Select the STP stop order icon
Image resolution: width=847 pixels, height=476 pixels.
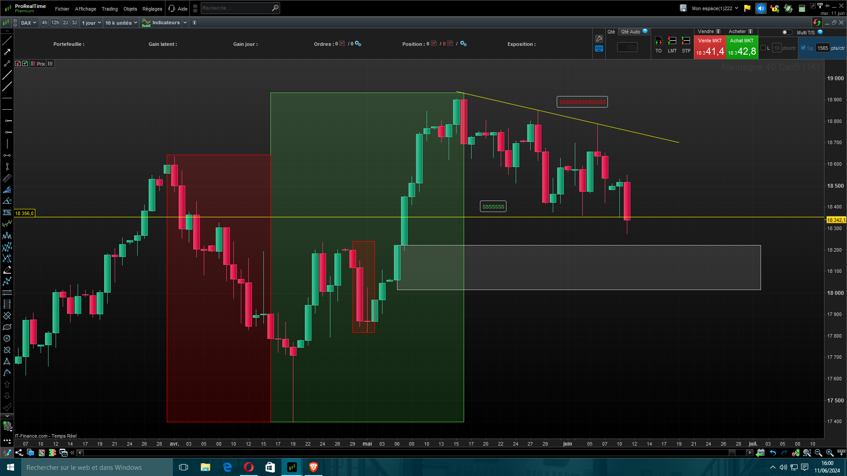tap(686, 41)
